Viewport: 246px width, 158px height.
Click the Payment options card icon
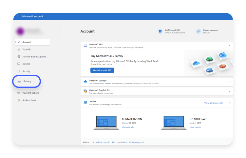pyautogui.click(x=19, y=93)
